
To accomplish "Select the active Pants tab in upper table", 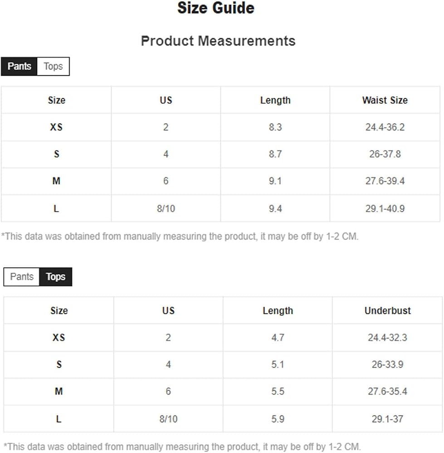I will [19, 67].
